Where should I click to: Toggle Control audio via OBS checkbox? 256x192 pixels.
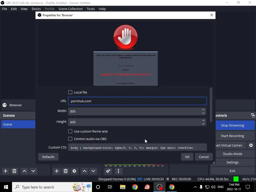(x=70, y=139)
